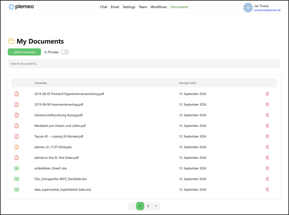Delete 2019-08-08 Hausmeistervertrag.pdf via trash icon

[x=267, y=104]
